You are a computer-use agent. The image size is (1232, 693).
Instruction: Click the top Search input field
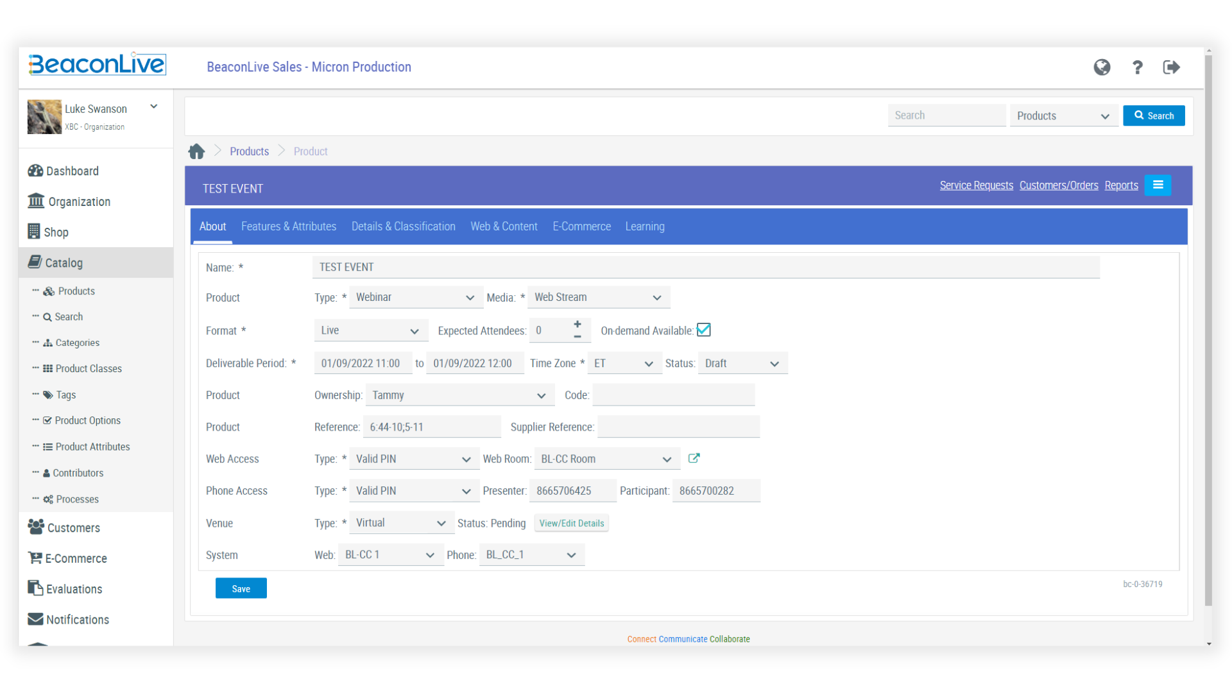pos(947,116)
